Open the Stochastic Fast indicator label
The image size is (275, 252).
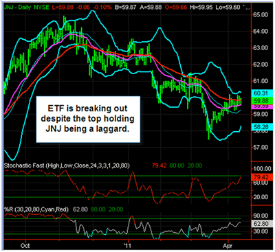pyautogui.click(x=67, y=165)
